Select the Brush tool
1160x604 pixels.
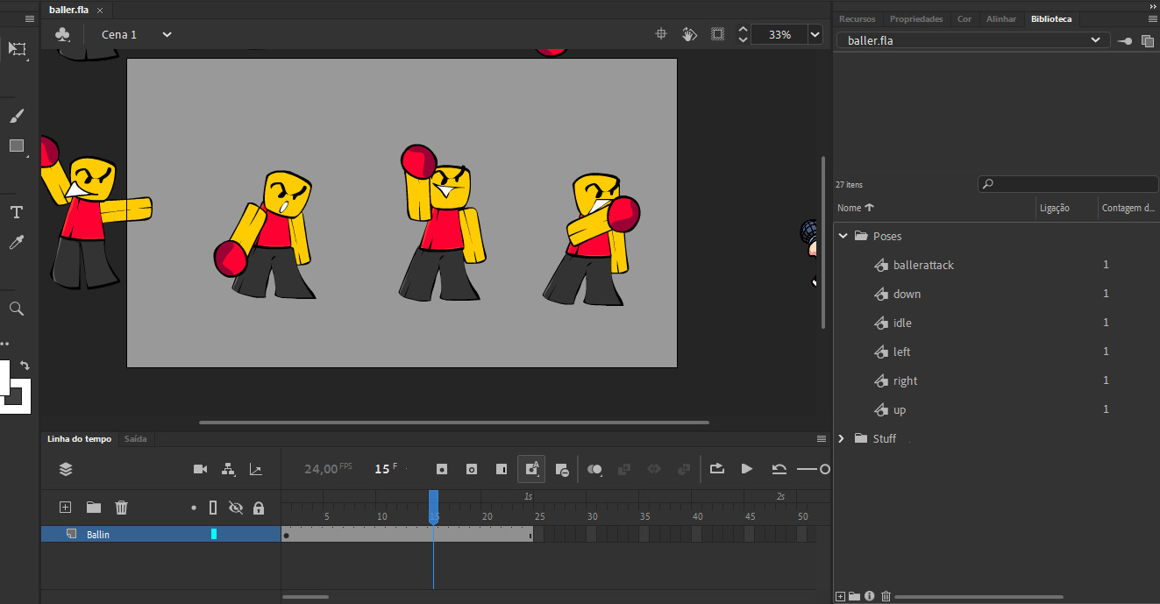17,116
